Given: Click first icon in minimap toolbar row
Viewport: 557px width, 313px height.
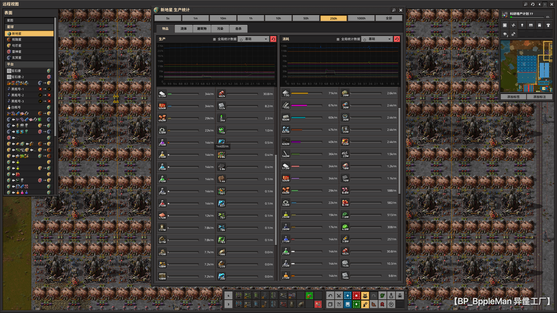Looking at the screenshot, I should 505,25.
